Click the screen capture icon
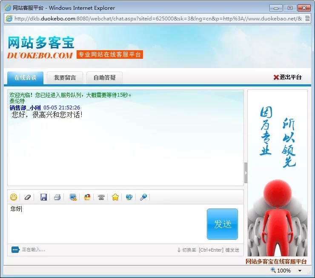The image size is (315, 278). [73, 197]
